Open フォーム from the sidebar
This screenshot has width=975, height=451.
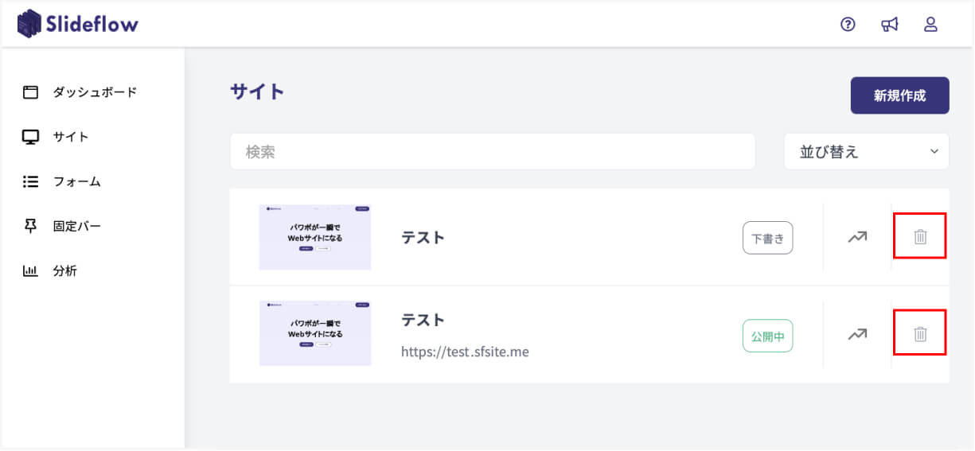[76, 181]
